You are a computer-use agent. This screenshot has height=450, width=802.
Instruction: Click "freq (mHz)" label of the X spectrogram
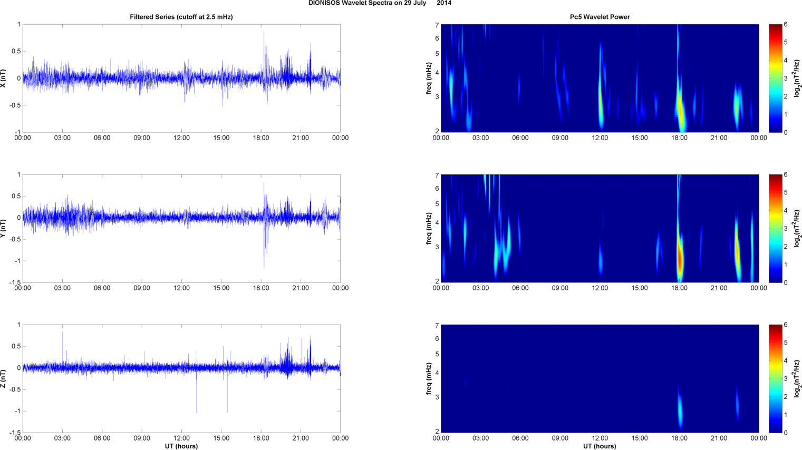coord(429,78)
